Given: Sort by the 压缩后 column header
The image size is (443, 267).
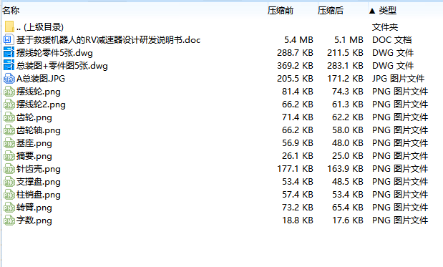Looking at the screenshot, I should coord(330,11).
